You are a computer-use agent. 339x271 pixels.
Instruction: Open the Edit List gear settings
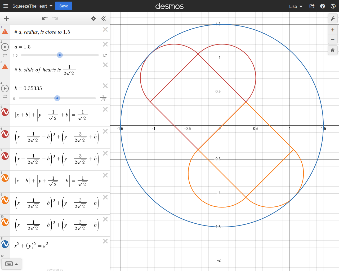[93, 19]
